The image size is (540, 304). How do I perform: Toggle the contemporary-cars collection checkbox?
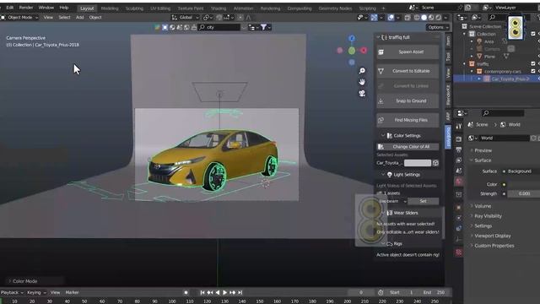[533, 71]
